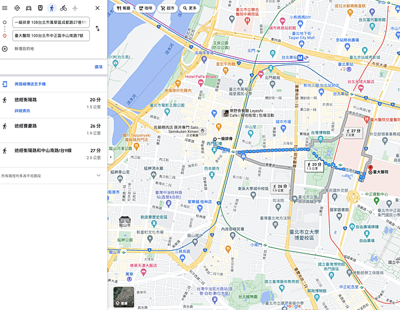Screen dimensions: 400x310
Task: Switch to cycling directions
Action: pos(63,8)
